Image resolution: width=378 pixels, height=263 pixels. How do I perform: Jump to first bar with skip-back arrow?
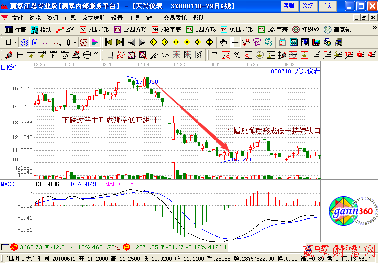[109, 42]
